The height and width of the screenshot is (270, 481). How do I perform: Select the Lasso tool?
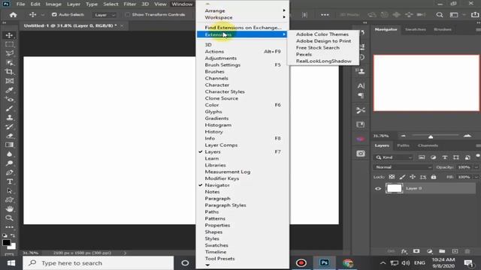(x=9, y=53)
